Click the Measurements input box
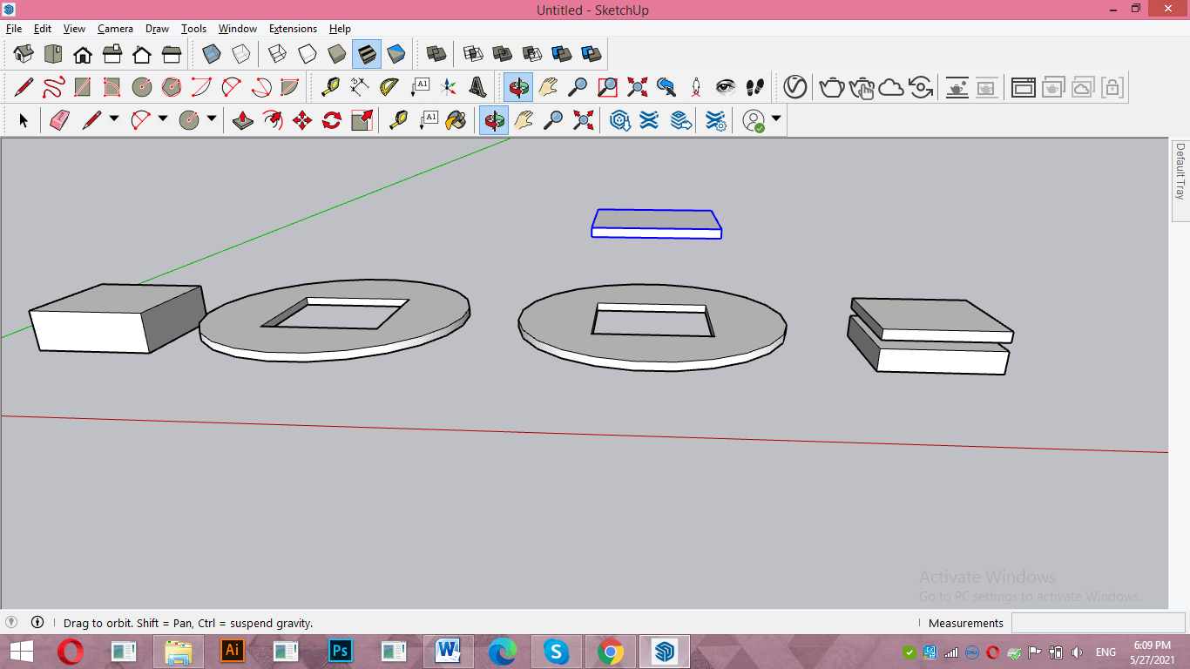The height and width of the screenshot is (669, 1190). [1098, 623]
